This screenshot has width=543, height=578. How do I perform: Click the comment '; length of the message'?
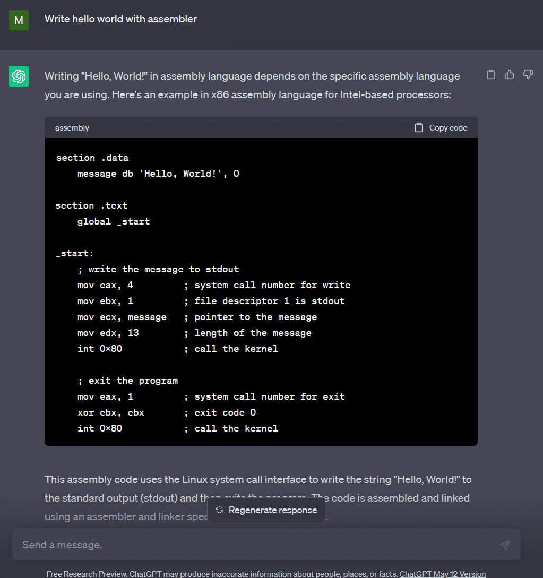[x=247, y=333]
